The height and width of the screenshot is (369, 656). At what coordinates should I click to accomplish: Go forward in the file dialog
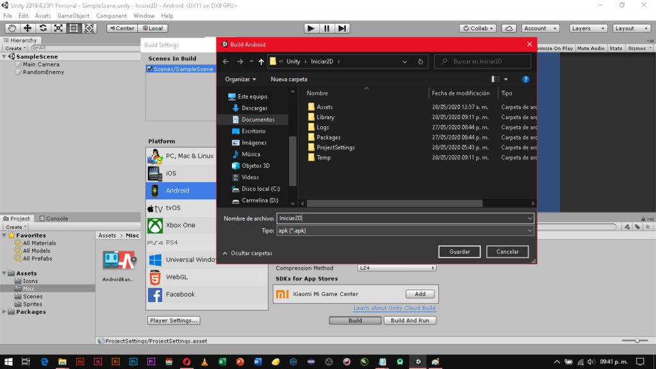240,61
